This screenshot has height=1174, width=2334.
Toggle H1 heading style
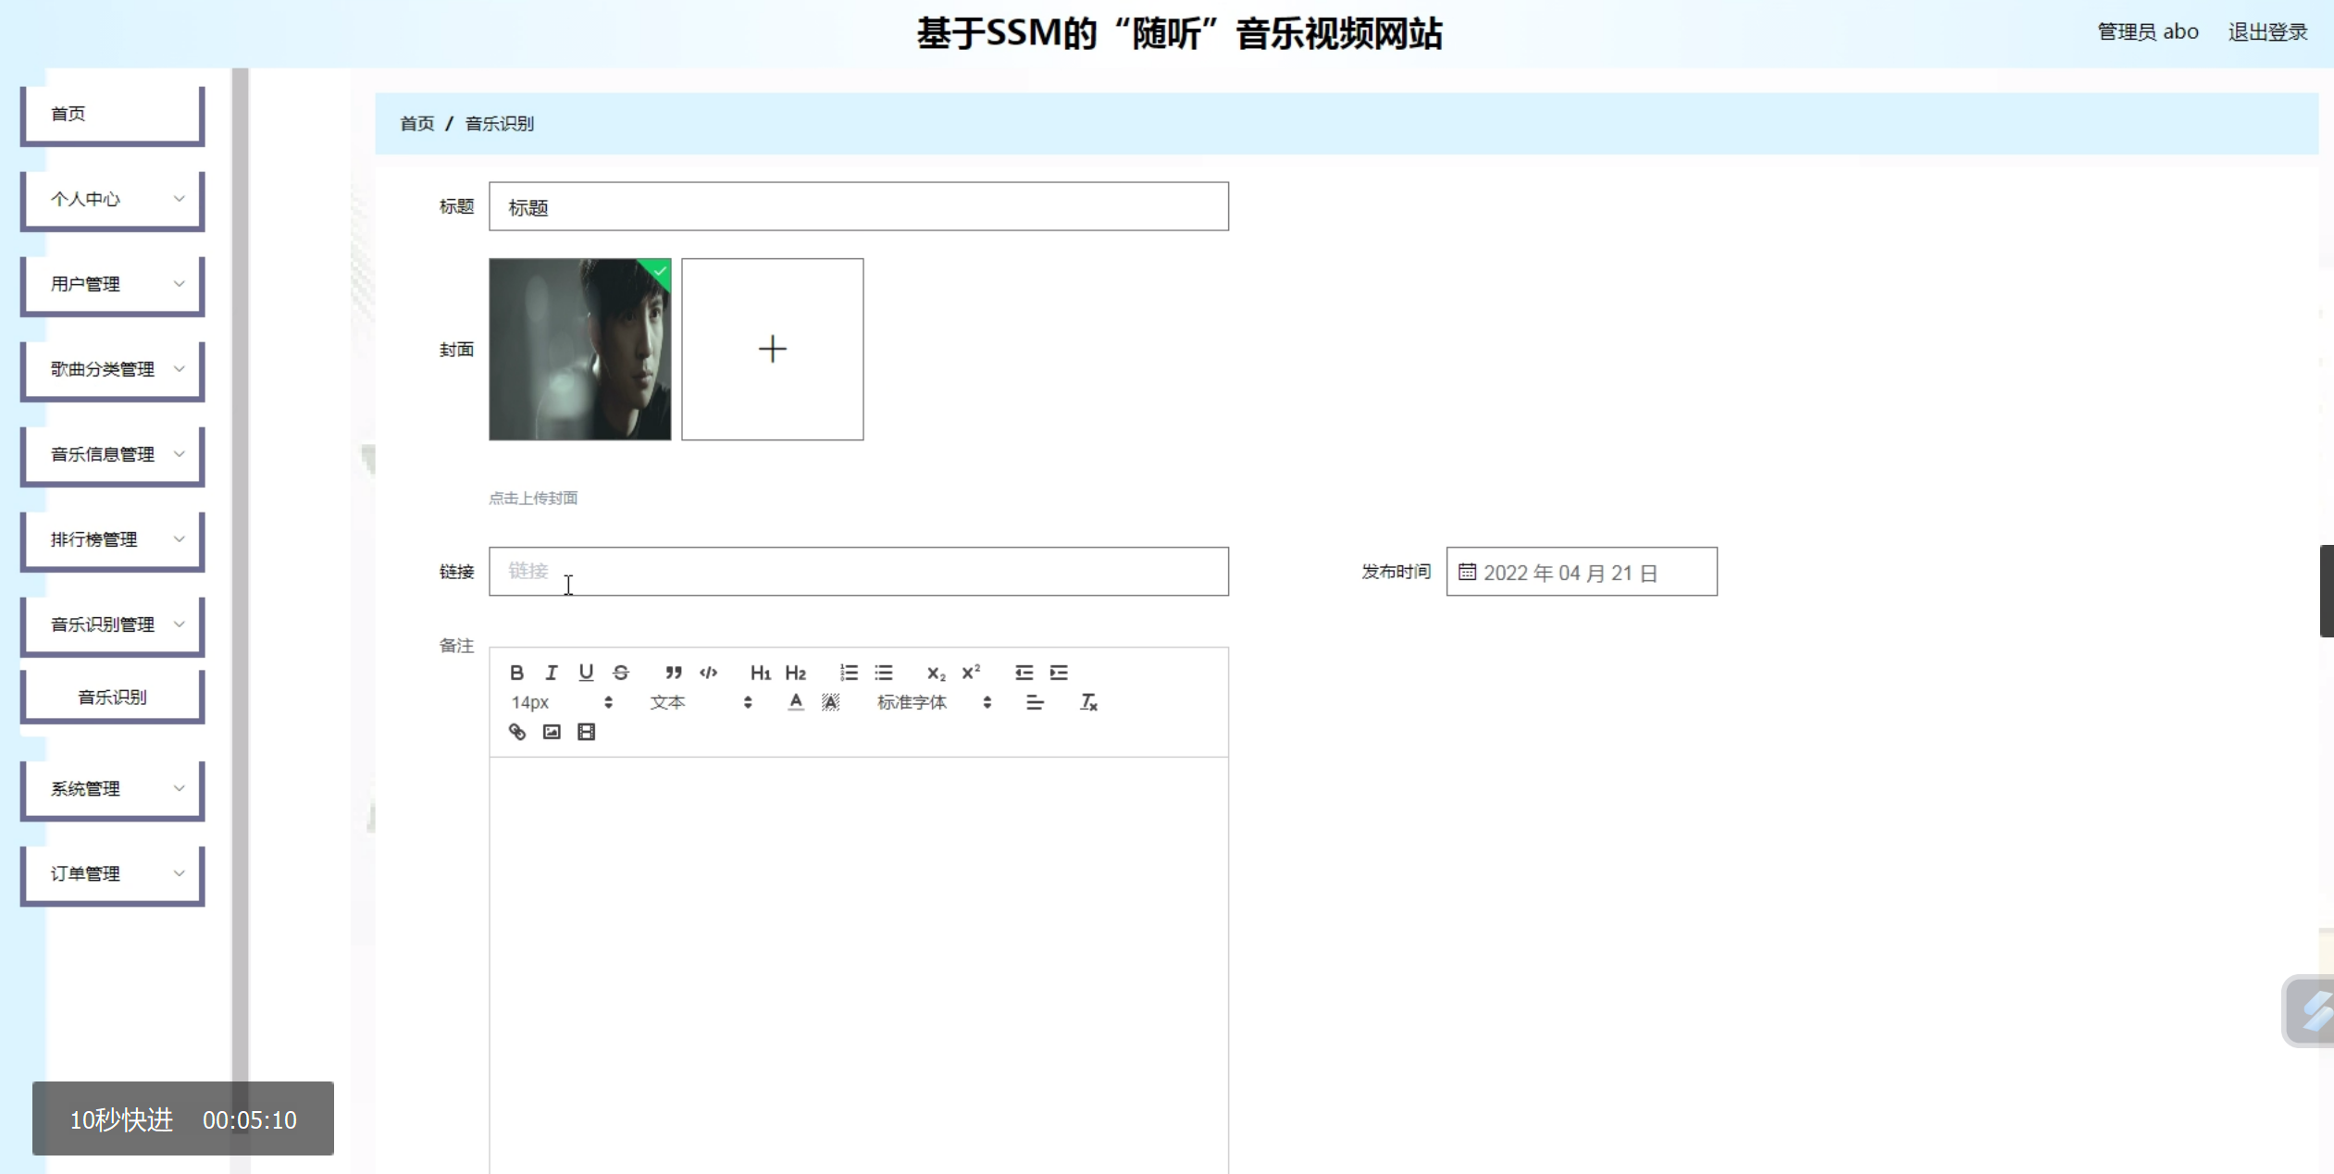[760, 673]
